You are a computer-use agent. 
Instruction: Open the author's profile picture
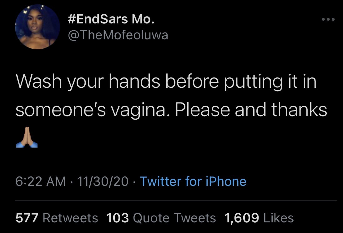pos(38,27)
